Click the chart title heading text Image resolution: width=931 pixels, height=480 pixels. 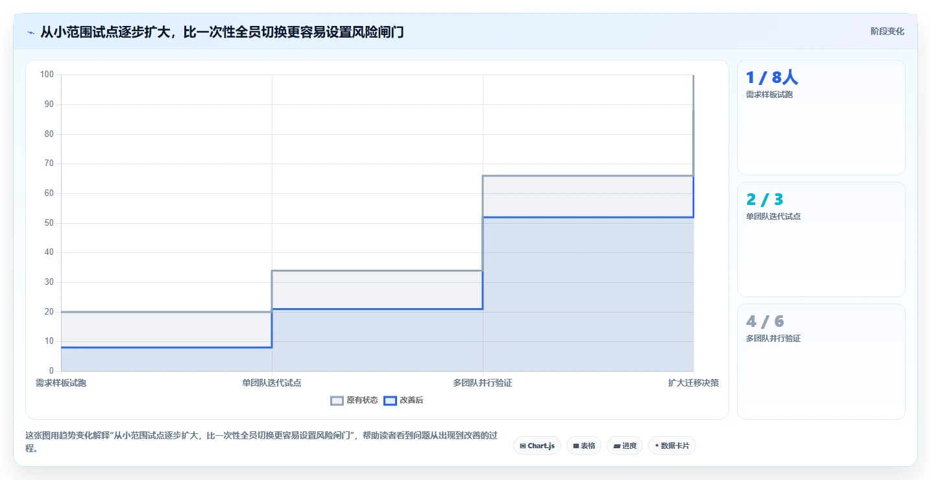click(222, 32)
